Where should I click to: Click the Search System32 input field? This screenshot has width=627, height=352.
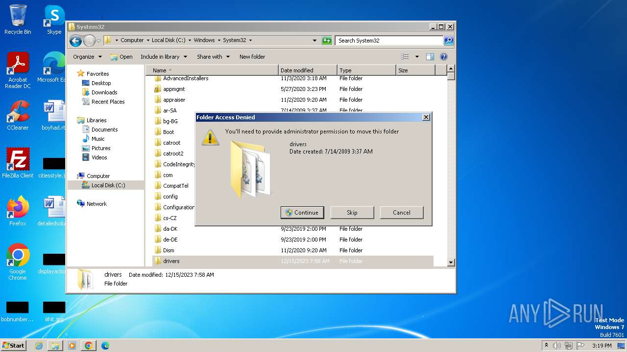(x=389, y=41)
